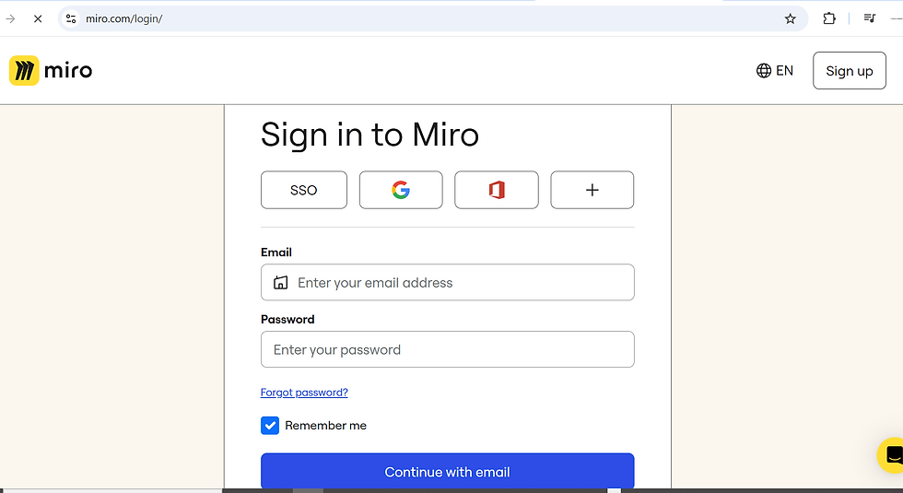Focus the email address input field

[448, 282]
